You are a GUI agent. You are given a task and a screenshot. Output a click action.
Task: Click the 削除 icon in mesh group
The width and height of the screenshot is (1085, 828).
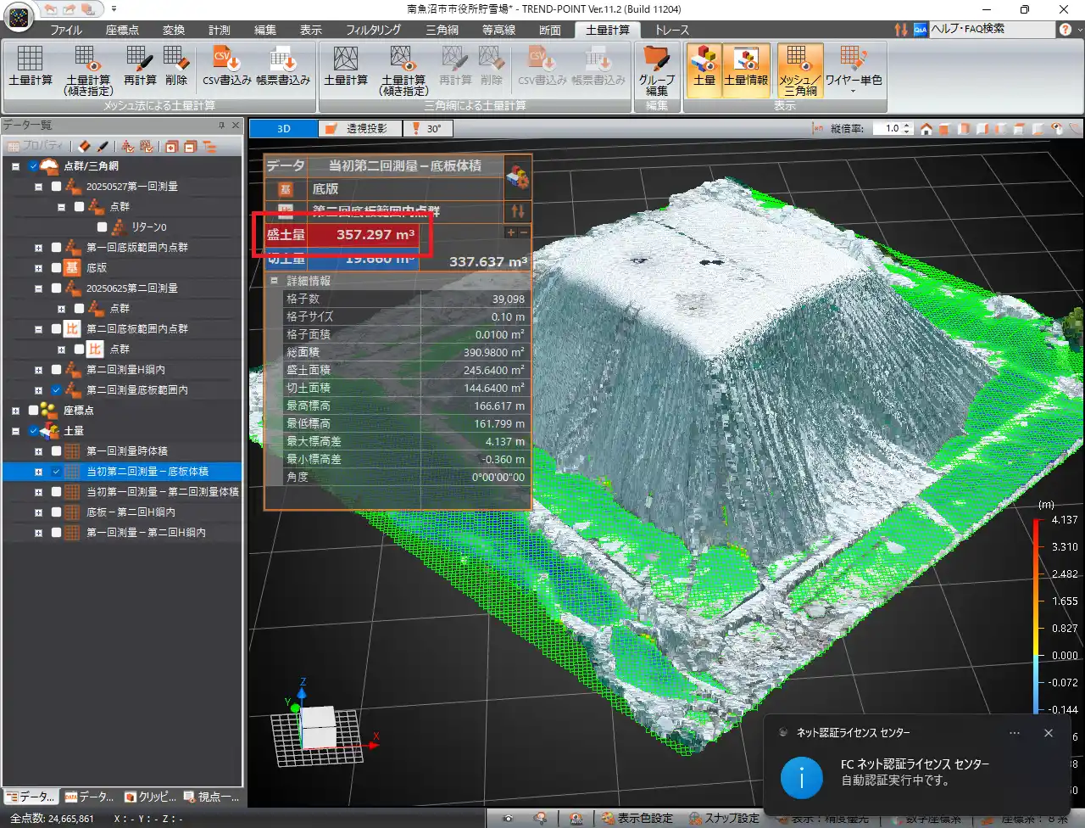tap(176, 66)
